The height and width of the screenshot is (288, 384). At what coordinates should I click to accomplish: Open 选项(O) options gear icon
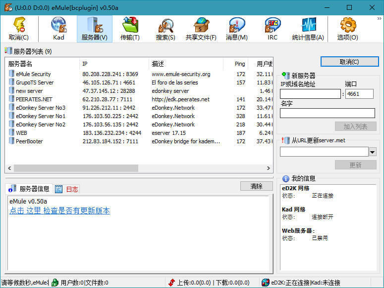click(x=347, y=29)
